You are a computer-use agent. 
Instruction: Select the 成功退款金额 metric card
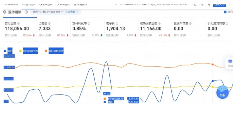pyautogui.click(x=155, y=29)
